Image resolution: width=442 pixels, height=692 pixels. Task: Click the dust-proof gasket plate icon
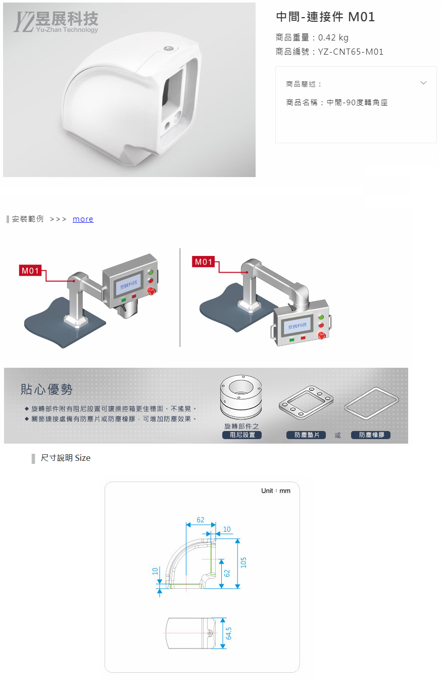click(x=305, y=402)
